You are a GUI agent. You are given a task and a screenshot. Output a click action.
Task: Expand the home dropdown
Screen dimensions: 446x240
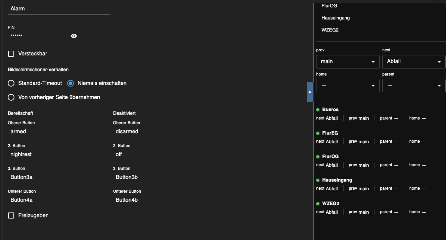click(347, 86)
